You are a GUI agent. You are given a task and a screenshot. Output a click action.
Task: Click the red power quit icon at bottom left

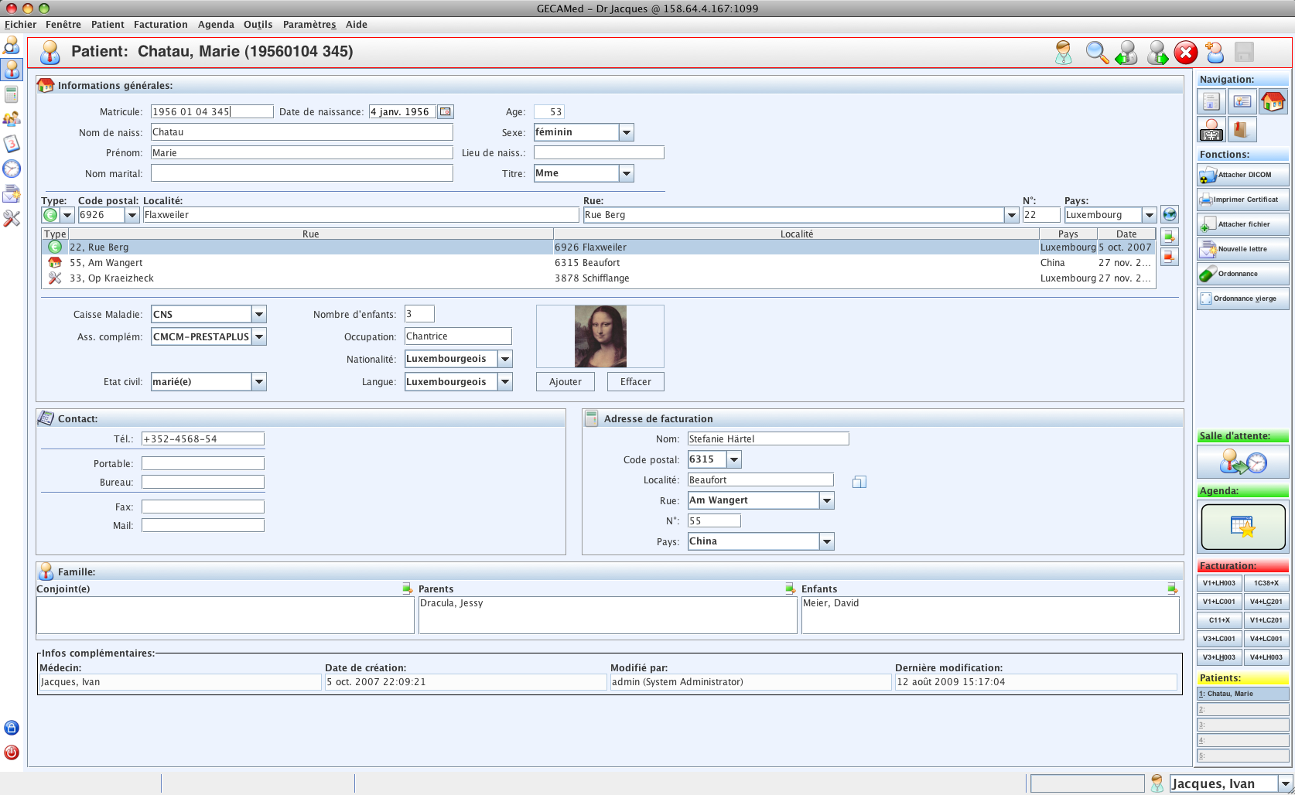pyautogui.click(x=12, y=752)
